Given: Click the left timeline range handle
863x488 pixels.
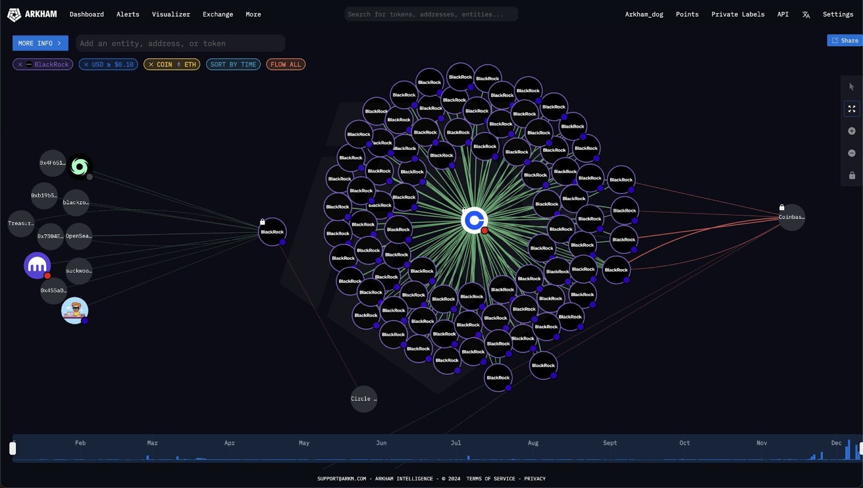Looking at the screenshot, I should 13,448.
